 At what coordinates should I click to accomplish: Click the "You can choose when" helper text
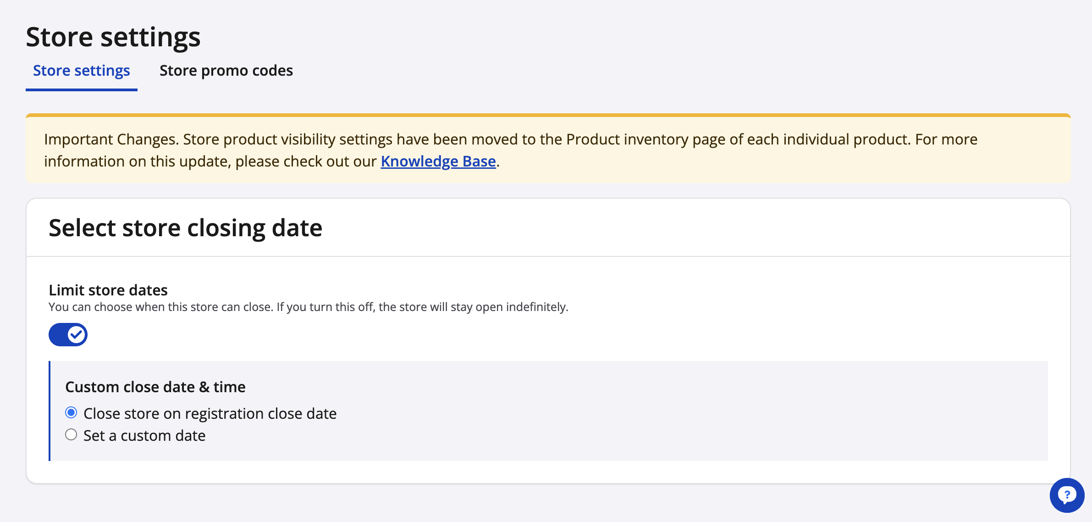[x=106, y=307]
